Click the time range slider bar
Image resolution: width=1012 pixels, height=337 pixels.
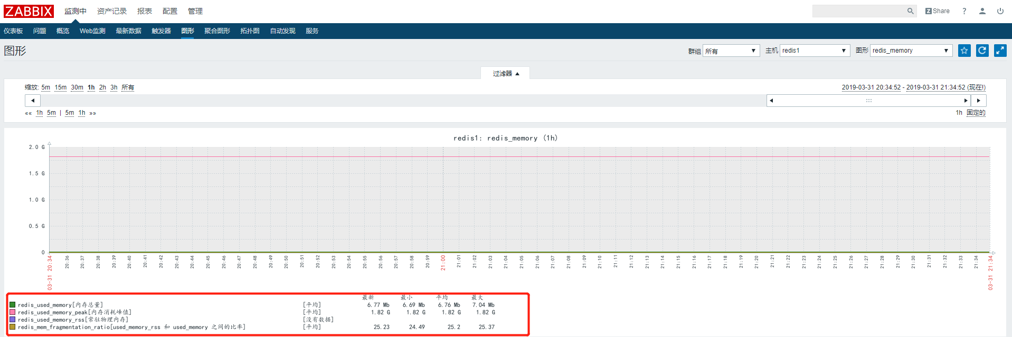pyautogui.click(x=868, y=101)
